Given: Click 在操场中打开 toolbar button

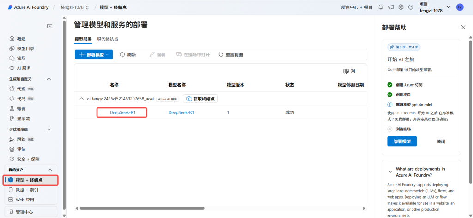Looking at the screenshot, I should 193,54.
